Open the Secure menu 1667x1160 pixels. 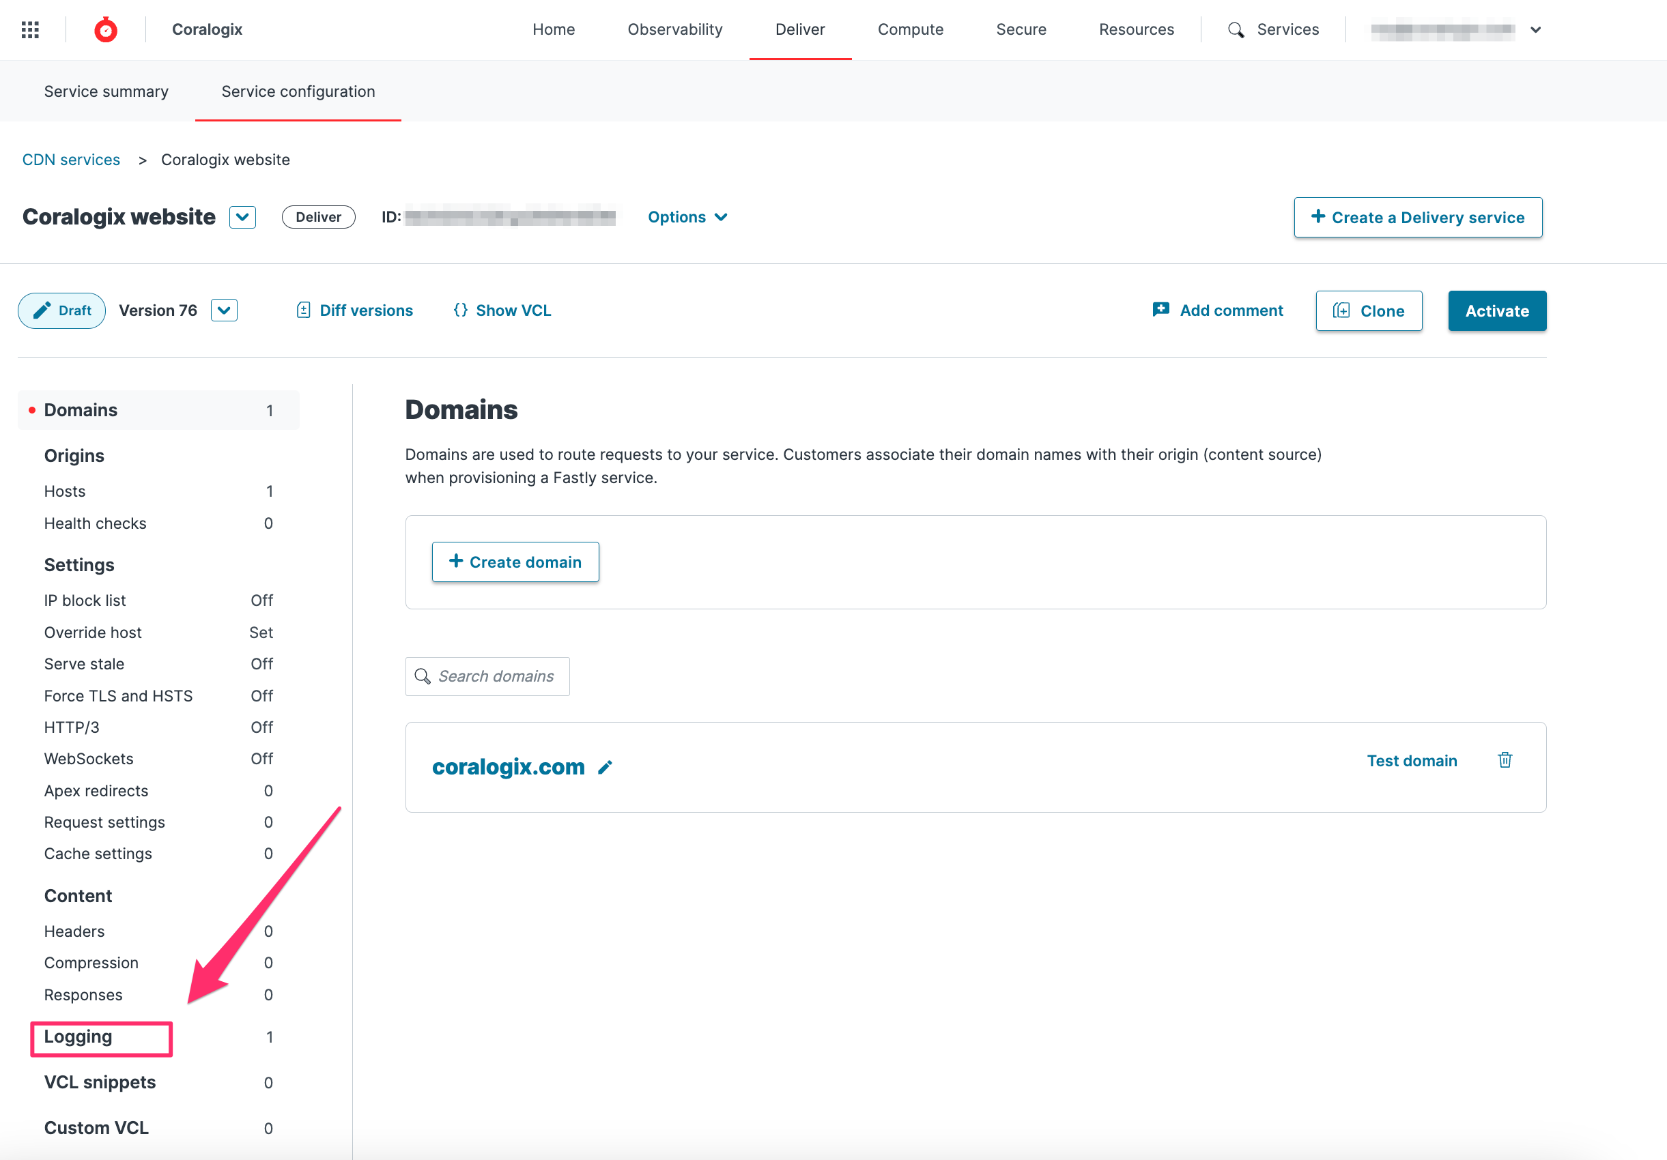pyautogui.click(x=1021, y=30)
